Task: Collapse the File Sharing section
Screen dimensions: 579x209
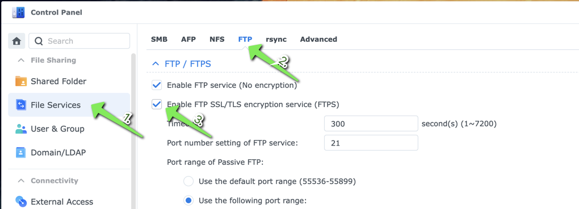Action: click(22, 60)
